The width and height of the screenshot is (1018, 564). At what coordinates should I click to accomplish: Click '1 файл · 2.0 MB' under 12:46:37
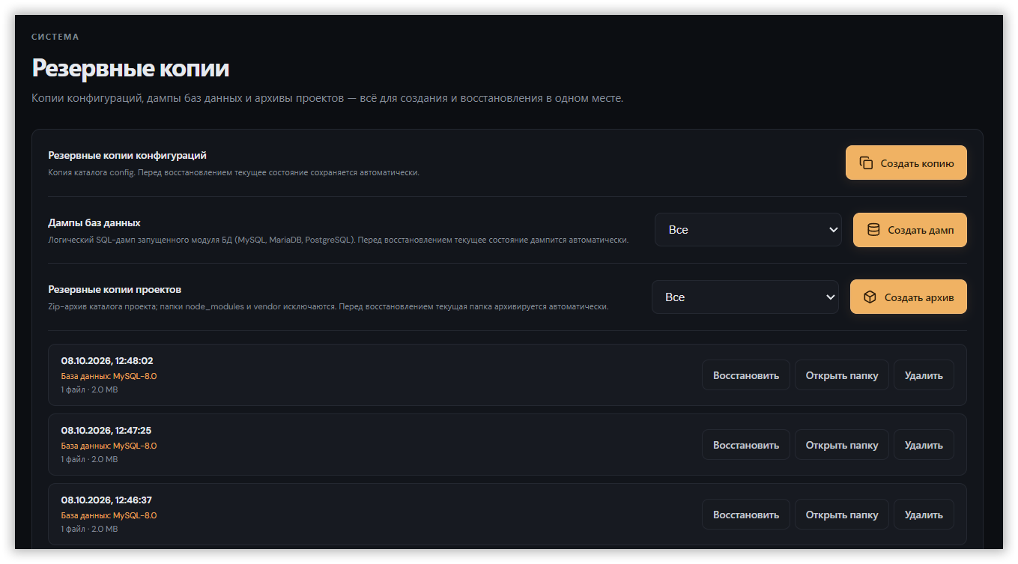[89, 529]
